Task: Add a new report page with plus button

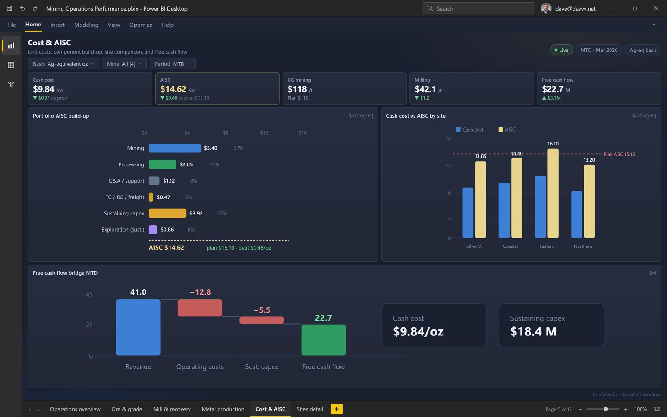Action: pyautogui.click(x=337, y=409)
